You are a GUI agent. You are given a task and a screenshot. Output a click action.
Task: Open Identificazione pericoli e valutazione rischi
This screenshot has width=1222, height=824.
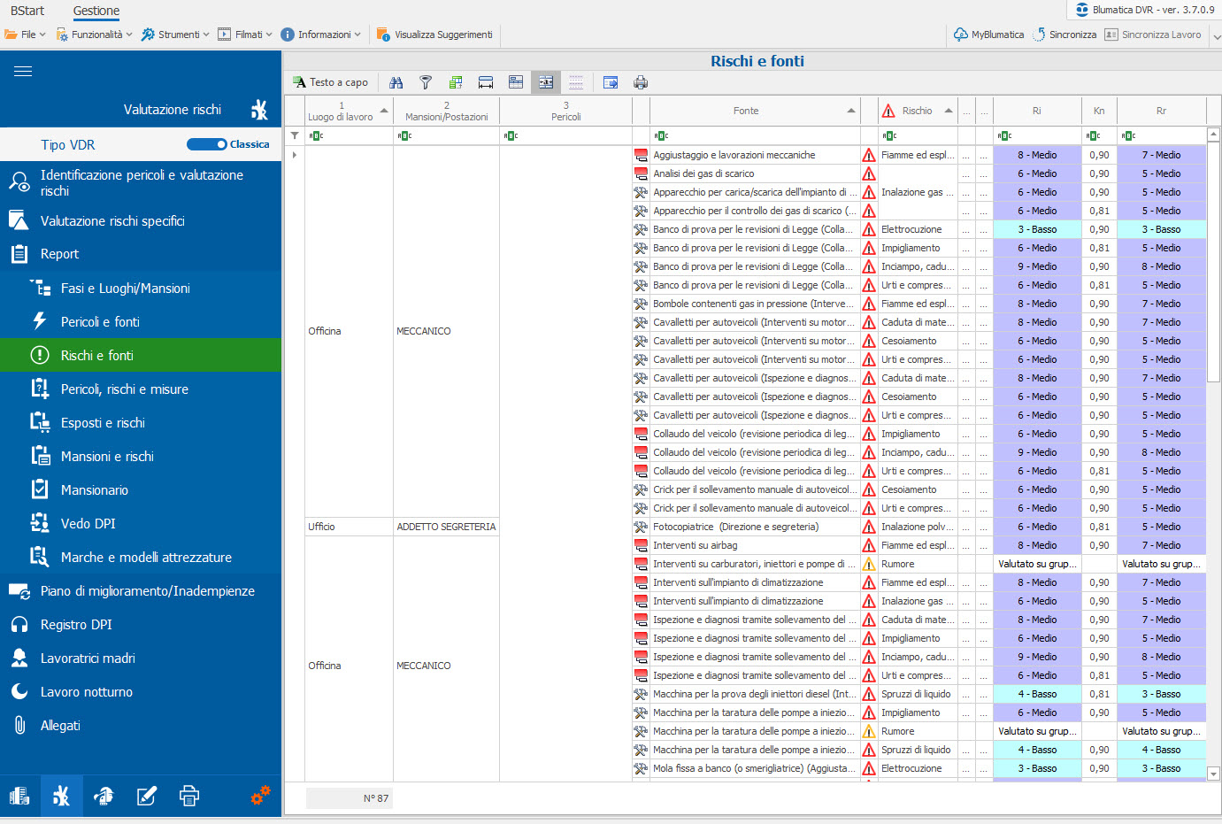[x=141, y=183]
